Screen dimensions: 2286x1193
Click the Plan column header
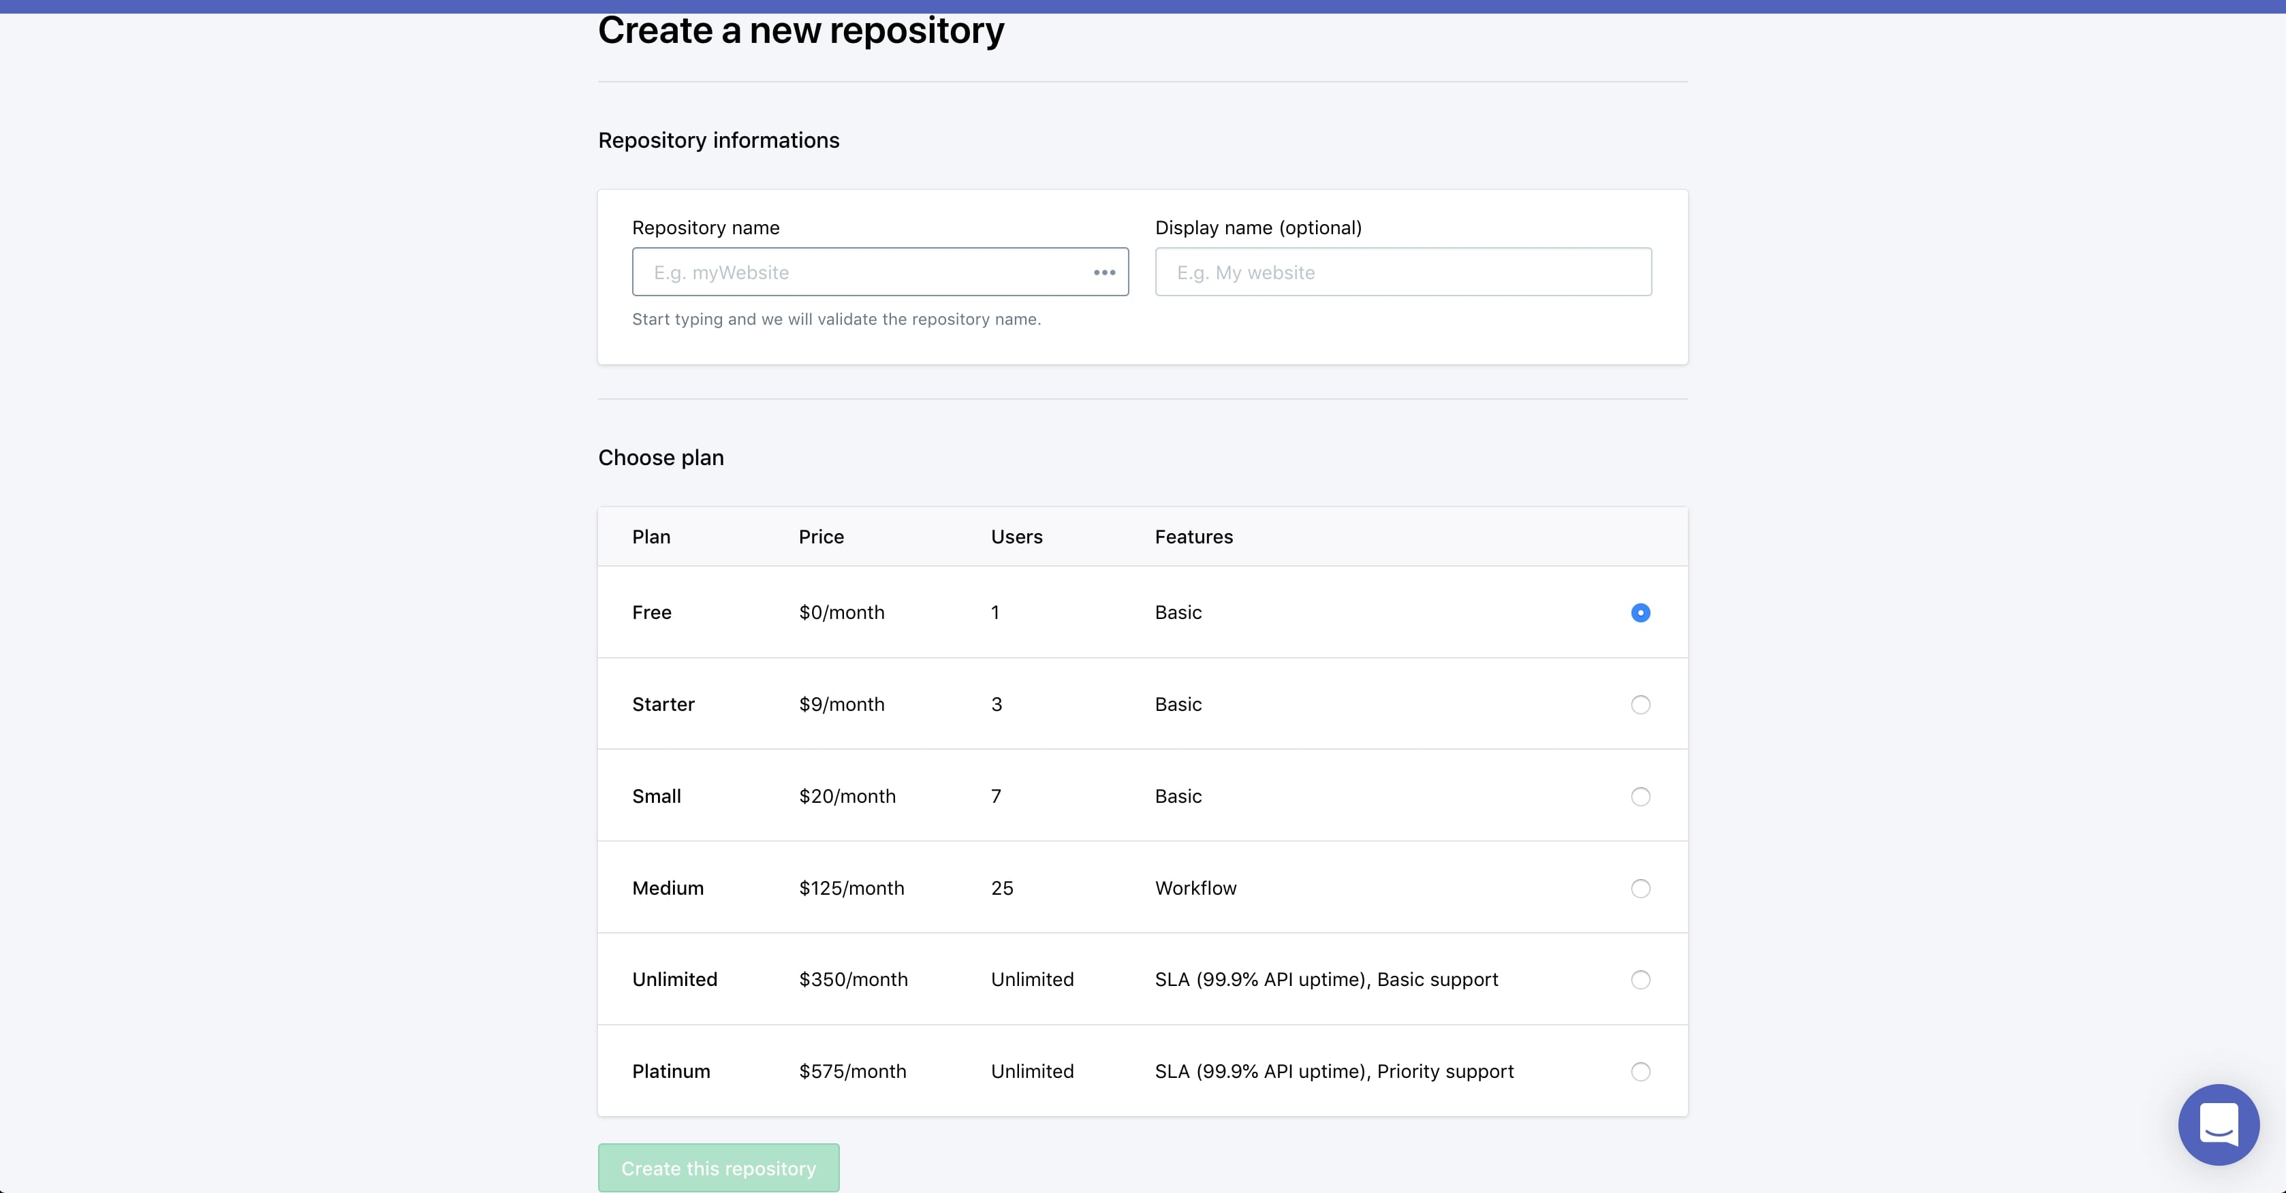[651, 537]
